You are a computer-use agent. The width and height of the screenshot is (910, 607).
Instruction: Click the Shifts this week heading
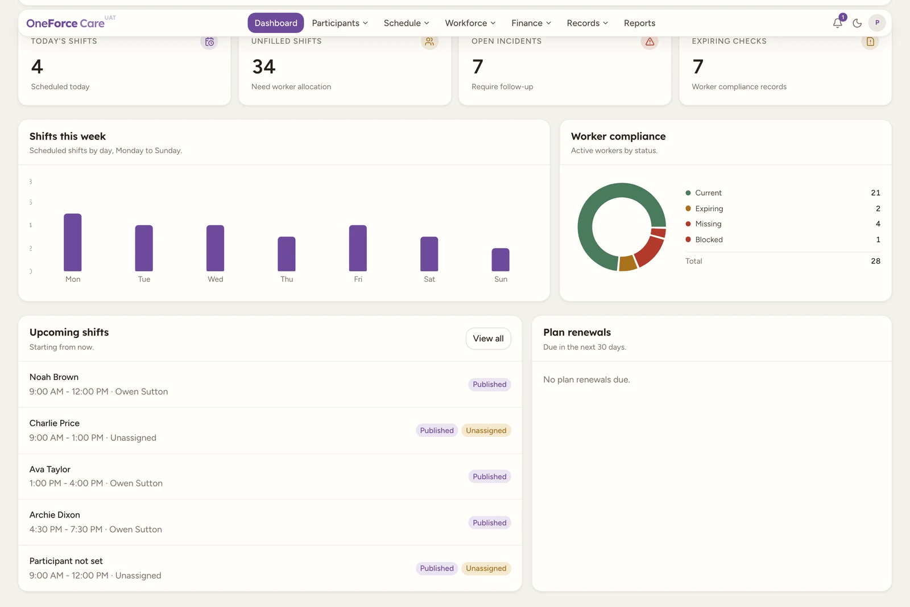(x=68, y=137)
